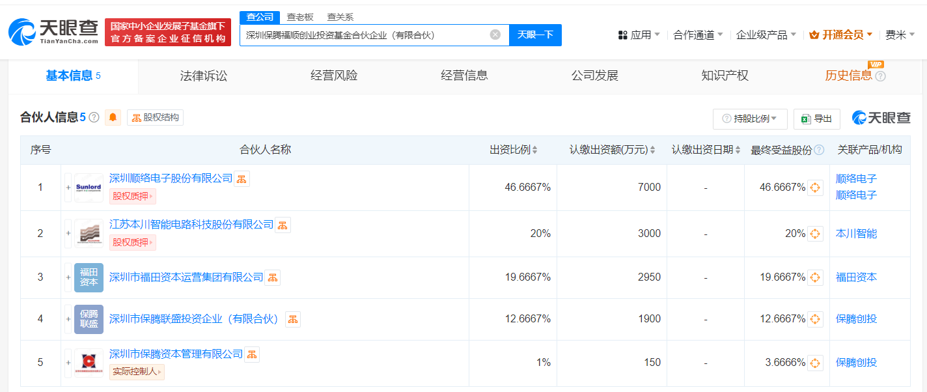Export the list with 导出 button
Image resolution: width=927 pixels, height=392 pixels.
pos(817,119)
